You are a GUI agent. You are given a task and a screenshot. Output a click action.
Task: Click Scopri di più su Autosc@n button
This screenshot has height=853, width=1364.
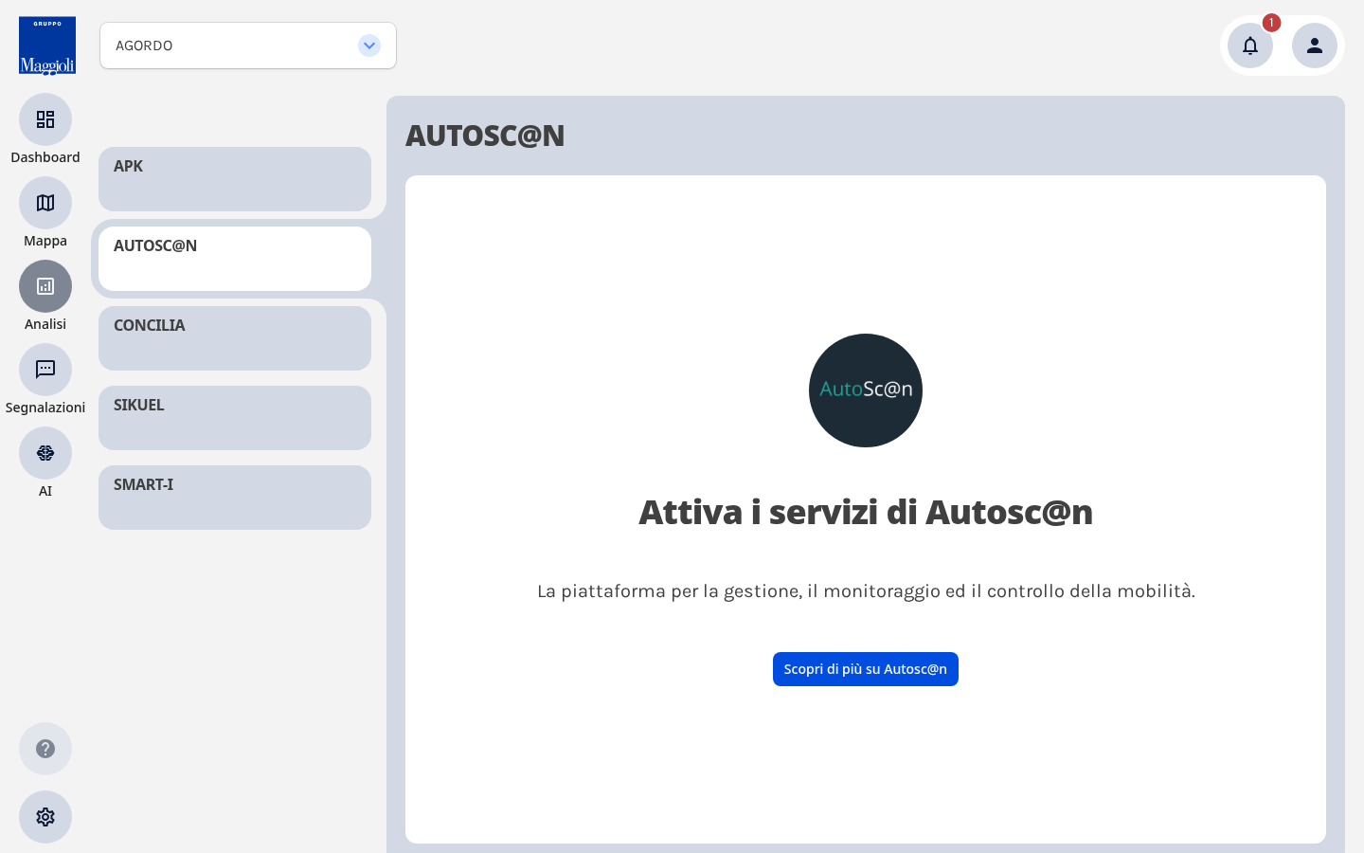click(866, 669)
